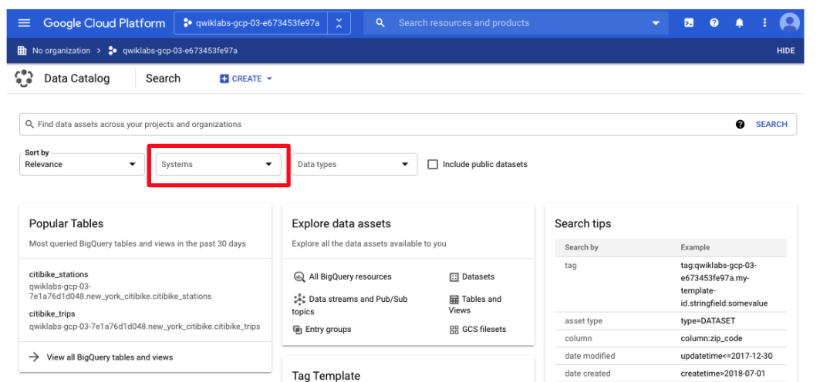Viewport: 820px width, 382px height.
Task: Click the qwiklabs project name in the breadcrumb
Action: click(180, 51)
